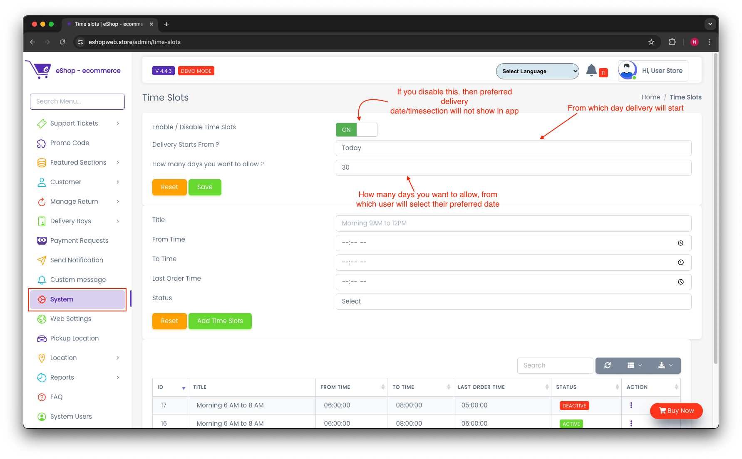Image resolution: width=742 pixels, height=459 pixels.
Task: Click the eShop cart logo
Action: (39, 70)
